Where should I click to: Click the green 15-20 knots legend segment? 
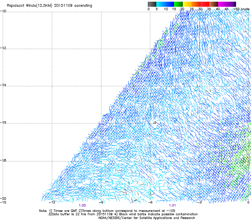178,4
